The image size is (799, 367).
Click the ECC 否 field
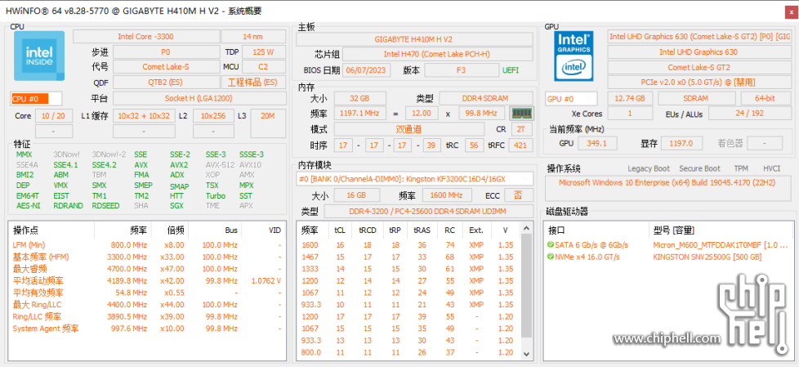click(x=518, y=195)
